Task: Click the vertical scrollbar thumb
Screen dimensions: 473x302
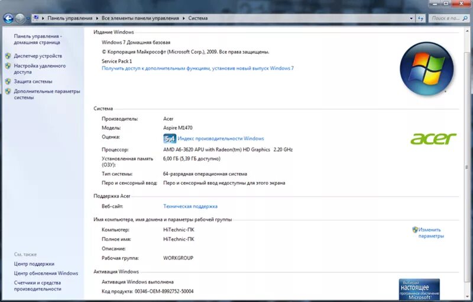Action: [466, 167]
